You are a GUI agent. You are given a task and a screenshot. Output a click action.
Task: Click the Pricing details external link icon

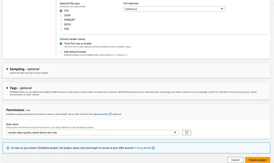pos(153,148)
